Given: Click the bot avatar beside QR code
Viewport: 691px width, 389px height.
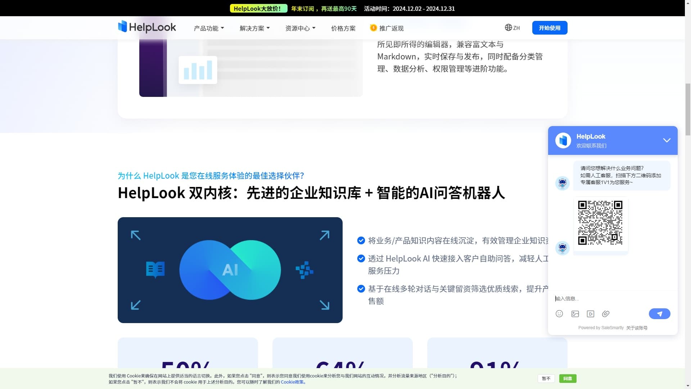Looking at the screenshot, I should point(562,248).
